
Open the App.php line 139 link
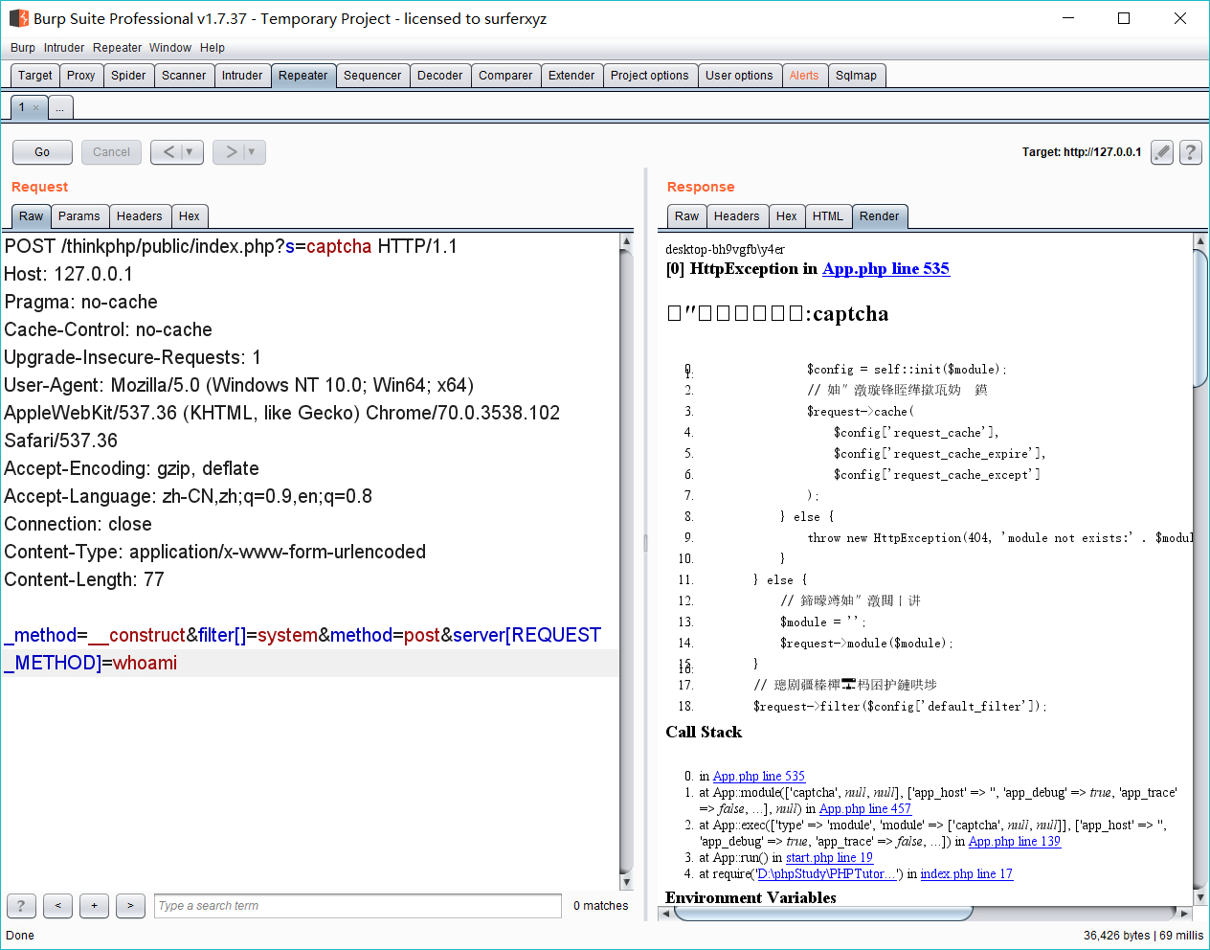[1015, 842]
